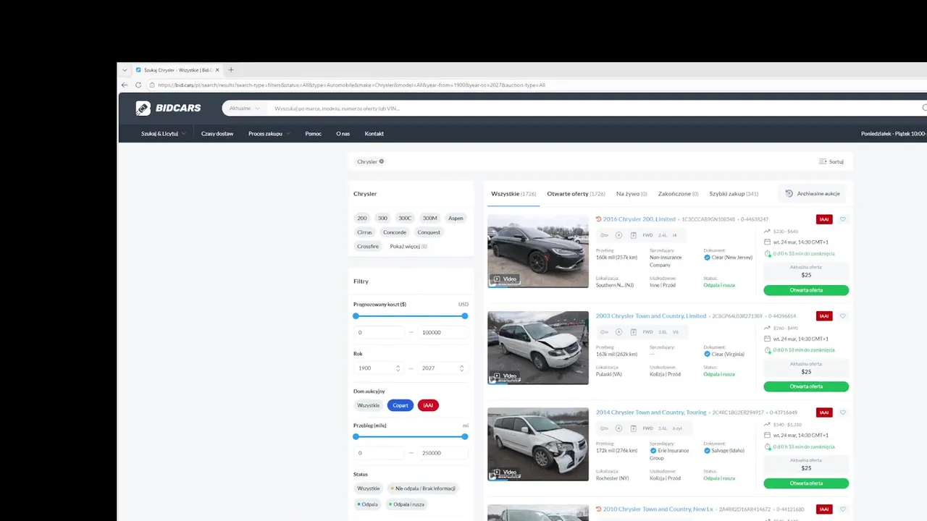Click the year-from 1900 stepper arrows
The image size is (927, 521).
coord(398,368)
